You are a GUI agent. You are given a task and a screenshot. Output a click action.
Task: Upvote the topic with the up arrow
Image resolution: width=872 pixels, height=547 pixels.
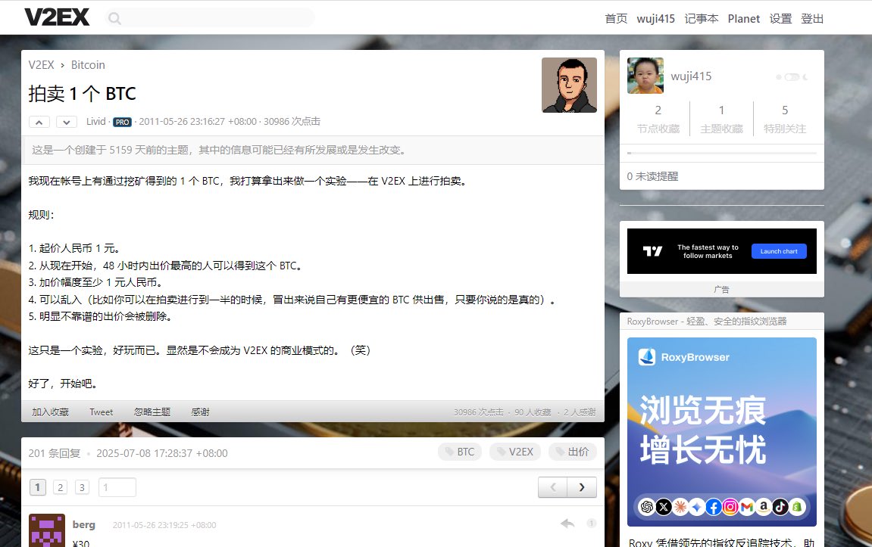pyautogui.click(x=39, y=122)
